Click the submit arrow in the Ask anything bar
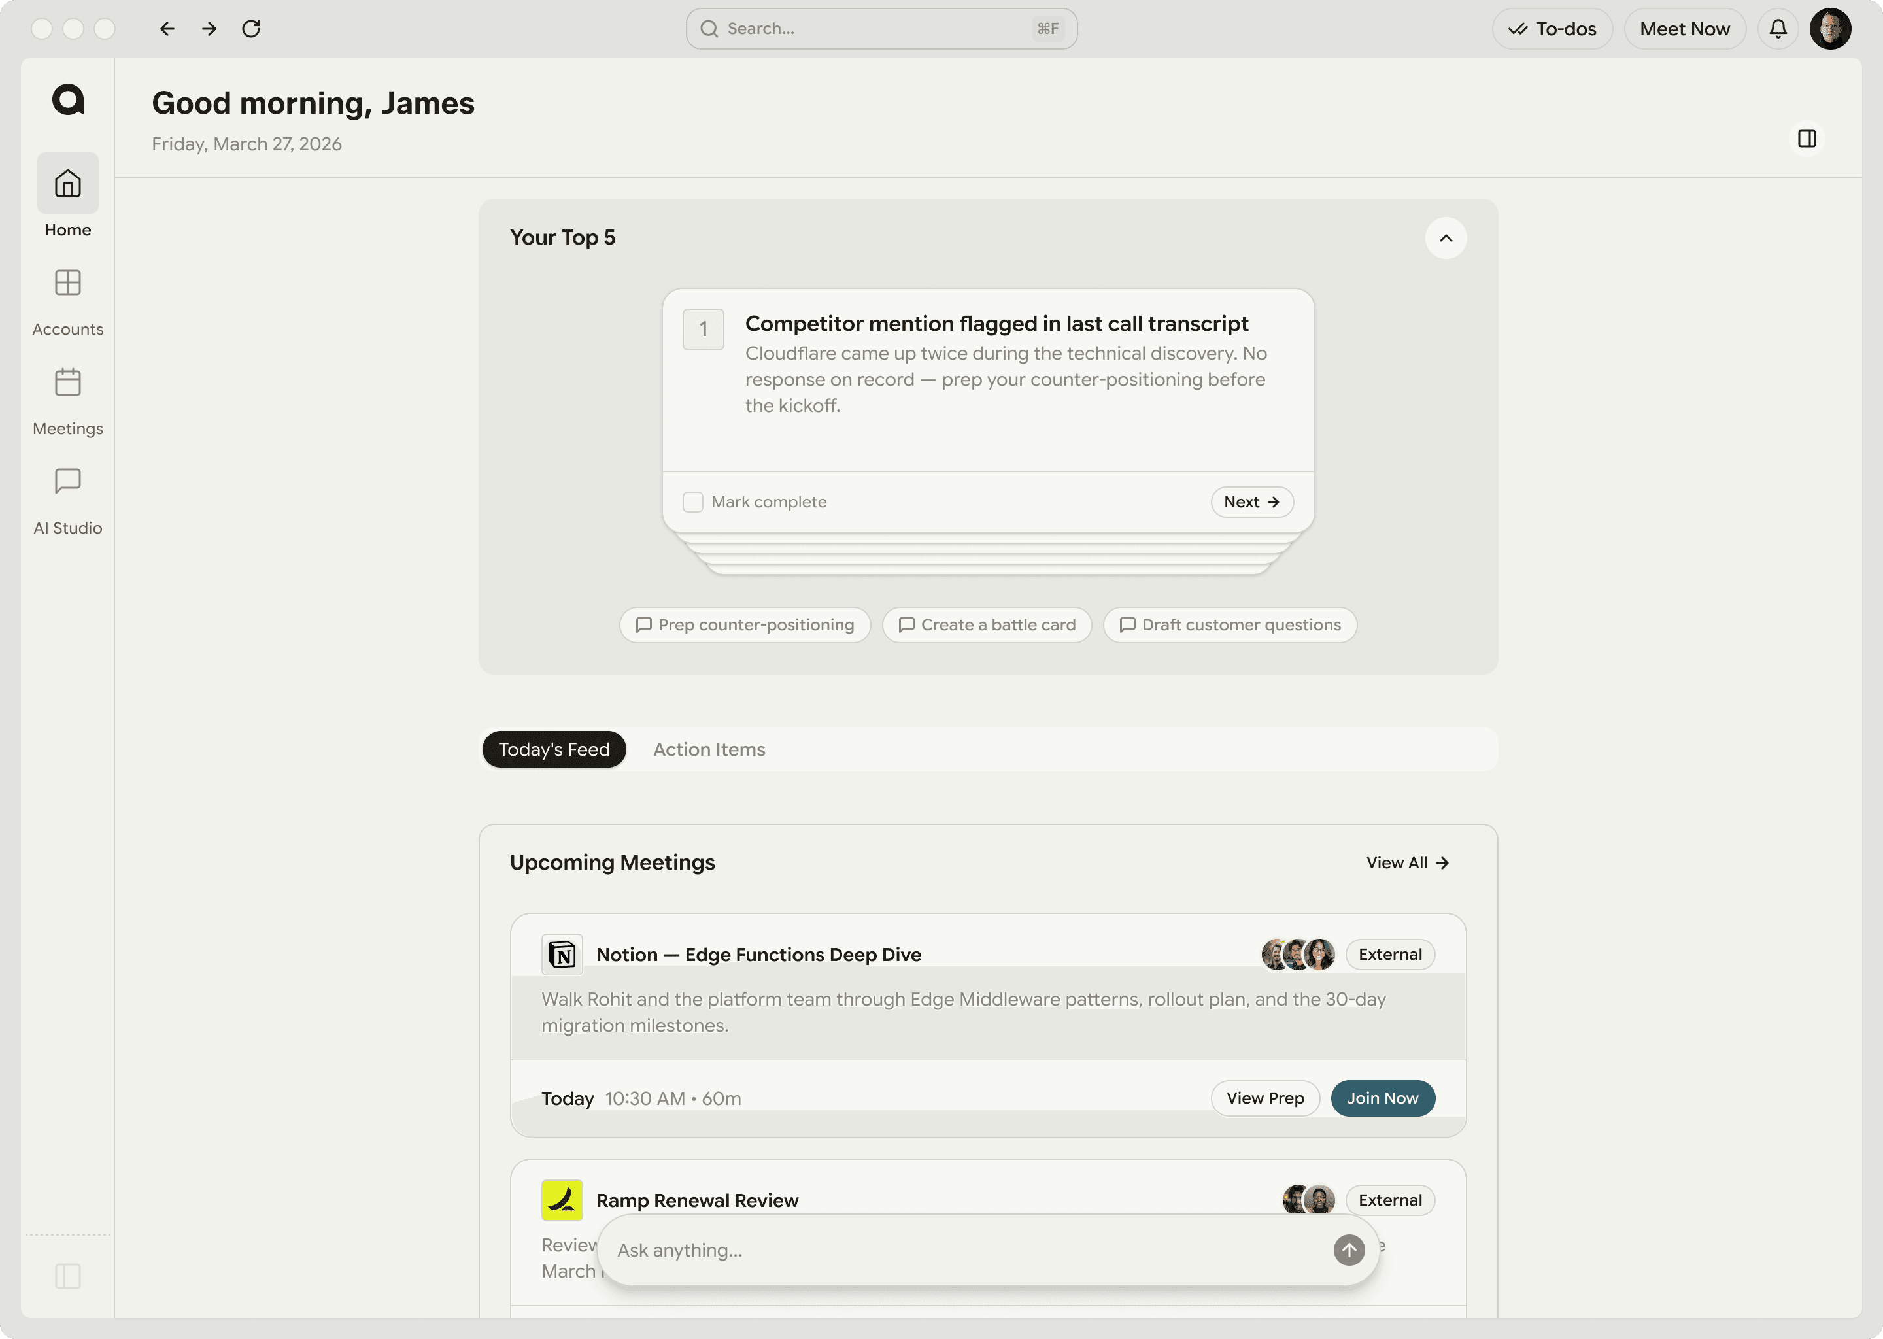Screen dimensions: 1883x1339 1348,1250
